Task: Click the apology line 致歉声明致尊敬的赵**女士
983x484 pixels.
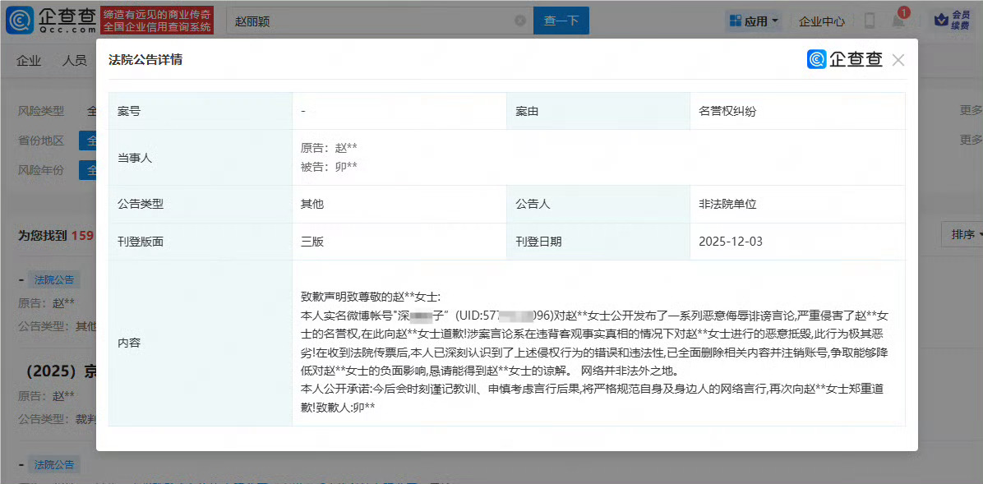Action: [372, 295]
